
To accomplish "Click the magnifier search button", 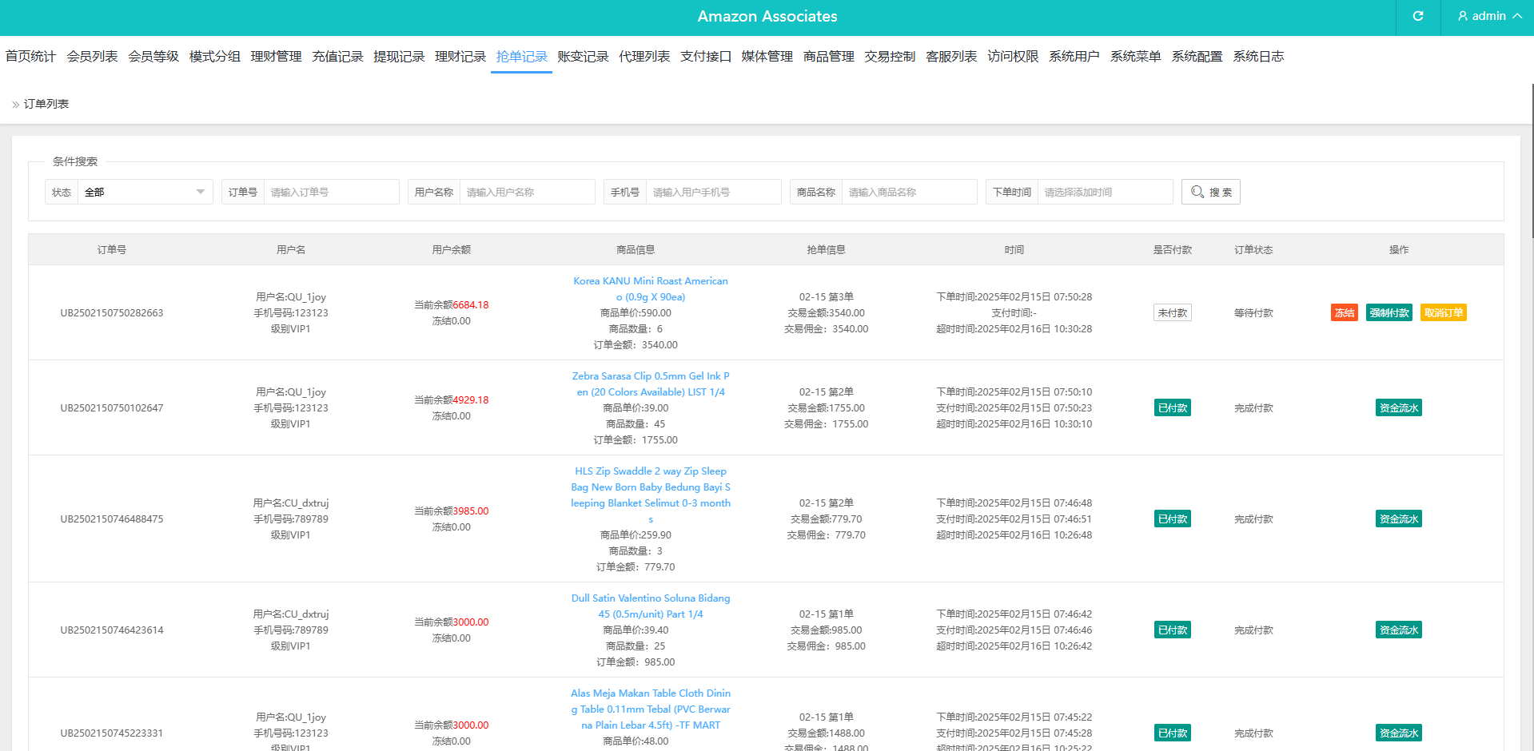I will [1210, 192].
